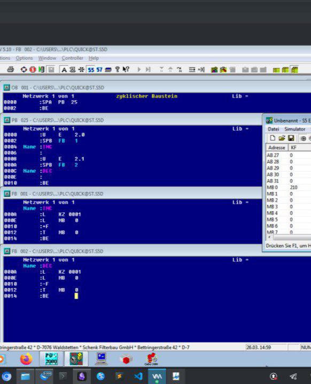Click the yellow cursor block in FB 002
The width and height of the screenshot is (311, 384).
(76, 296)
